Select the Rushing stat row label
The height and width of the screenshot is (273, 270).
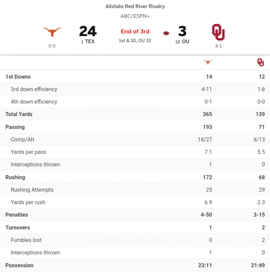click(x=15, y=177)
